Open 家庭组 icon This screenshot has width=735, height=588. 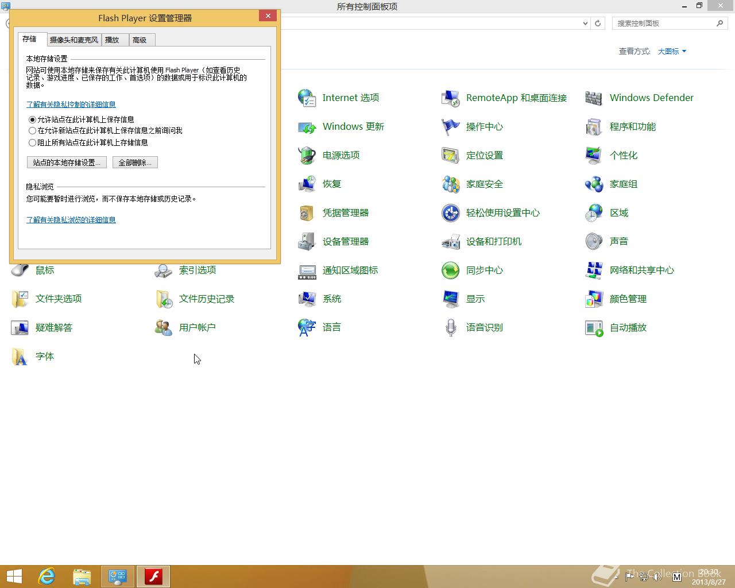[594, 184]
